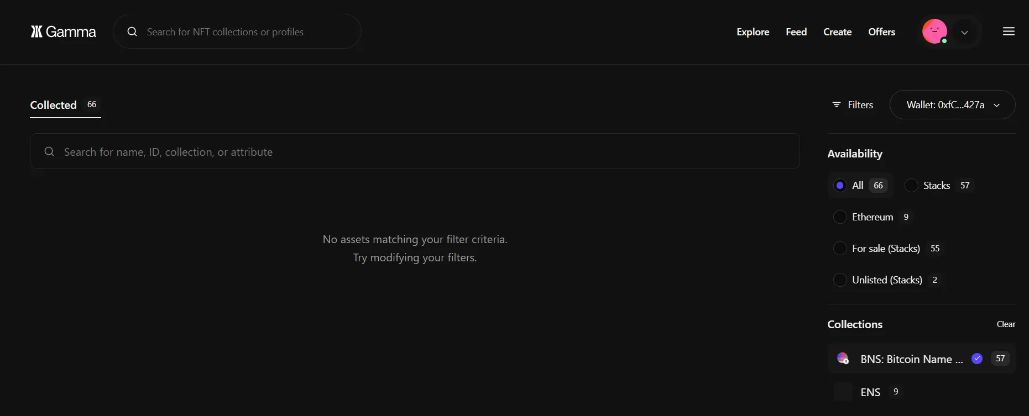The width and height of the screenshot is (1029, 416).
Task: Open the Explore menu item
Action: coord(753,32)
